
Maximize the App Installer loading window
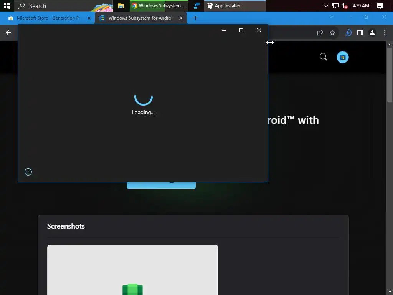(x=241, y=30)
